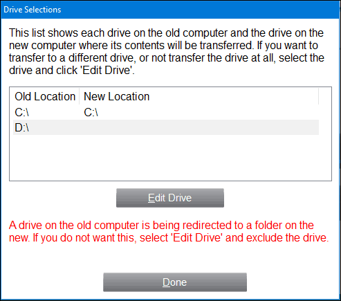Click the divider at the header row's right end

[x=319, y=96]
